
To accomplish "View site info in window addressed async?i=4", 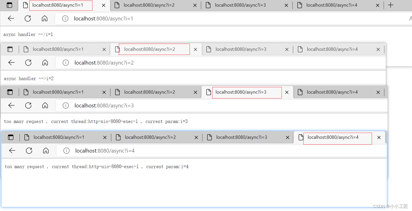I will (67, 151).
